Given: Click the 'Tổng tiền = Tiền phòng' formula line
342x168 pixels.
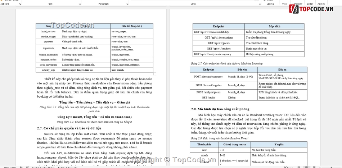Looking at the screenshot, I should click(94, 102).
